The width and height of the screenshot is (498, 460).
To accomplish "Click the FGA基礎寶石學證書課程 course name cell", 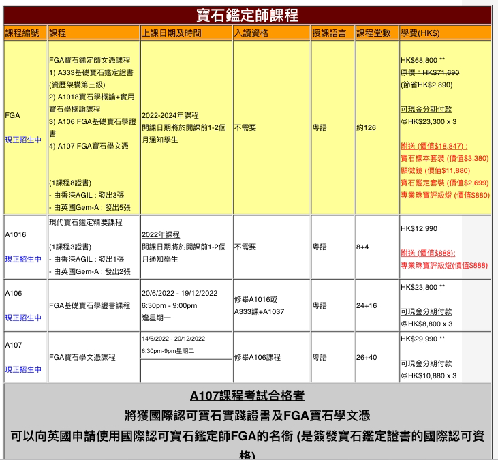I will [x=89, y=305].
